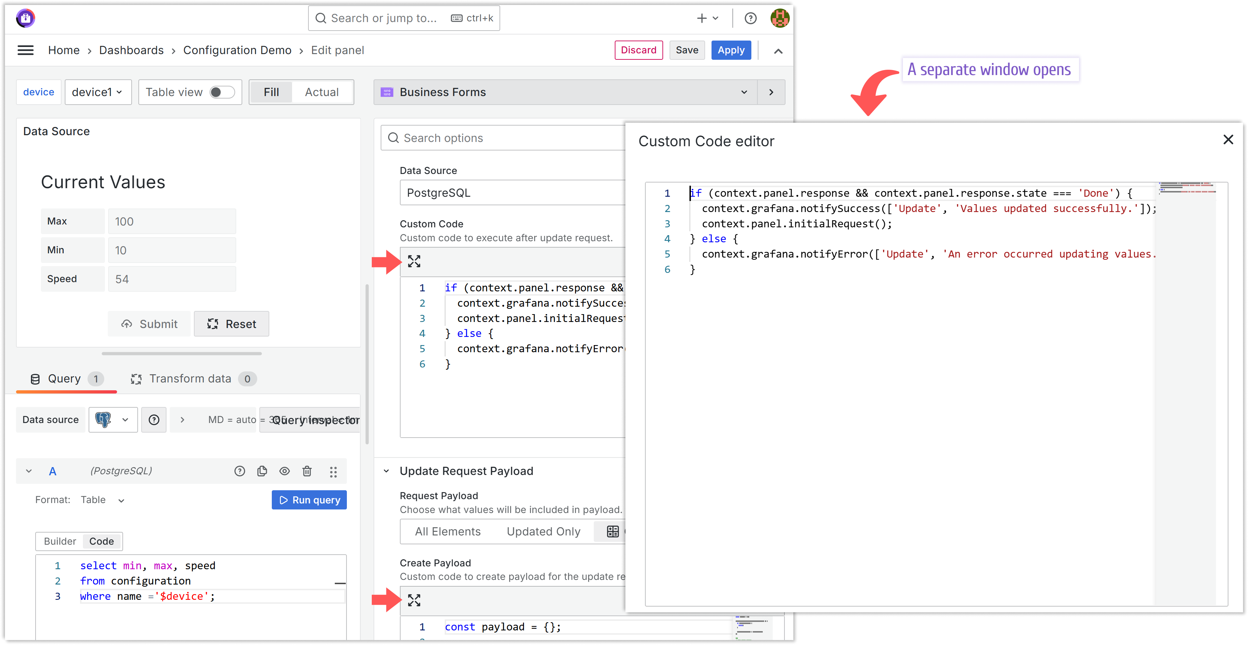Click the help icon in the header

[x=750, y=18]
